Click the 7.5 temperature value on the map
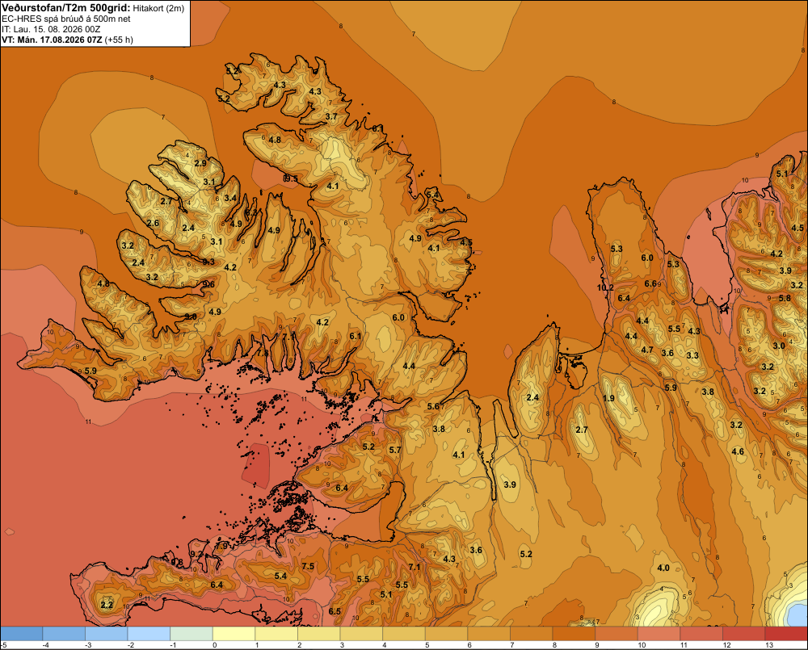 click(308, 566)
